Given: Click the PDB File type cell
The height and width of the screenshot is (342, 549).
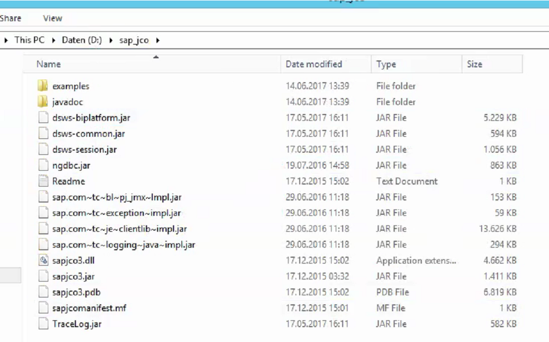Looking at the screenshot, I should coord(393,292).
